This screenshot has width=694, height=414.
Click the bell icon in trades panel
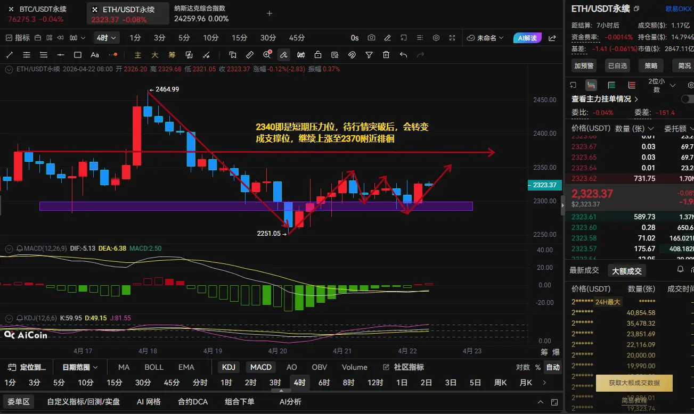coord(680,269)
